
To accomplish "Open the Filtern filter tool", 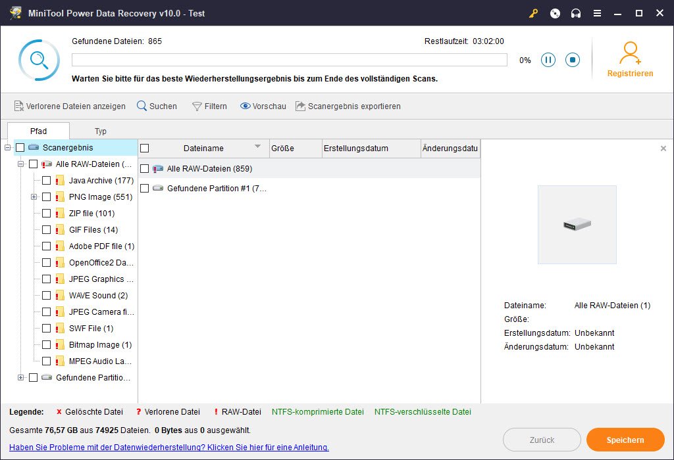I will (209, 106).
